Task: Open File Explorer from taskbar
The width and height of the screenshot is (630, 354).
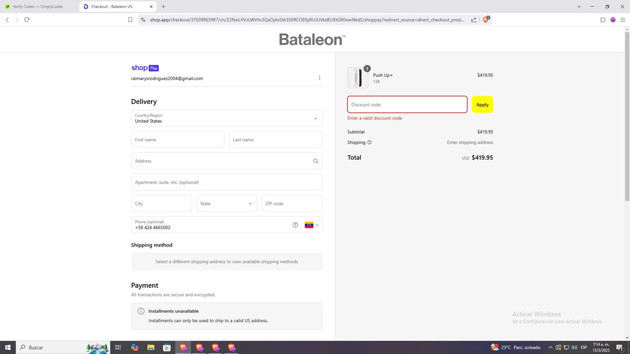Action: pyautogui.click(x=151, y=347)
